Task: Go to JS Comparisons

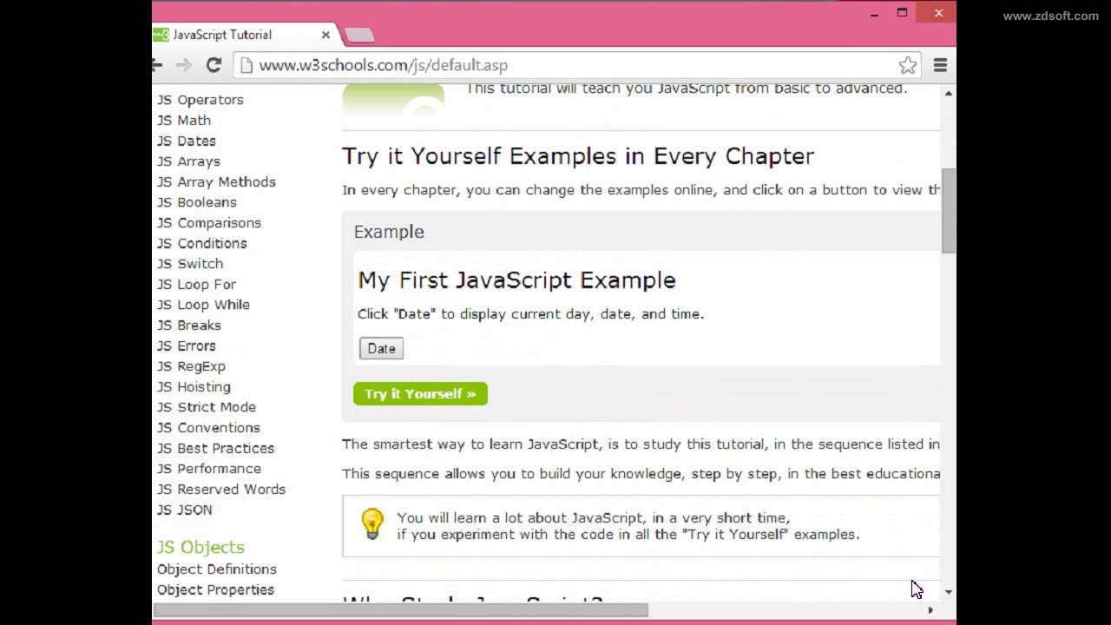Action: coord(209,223)
